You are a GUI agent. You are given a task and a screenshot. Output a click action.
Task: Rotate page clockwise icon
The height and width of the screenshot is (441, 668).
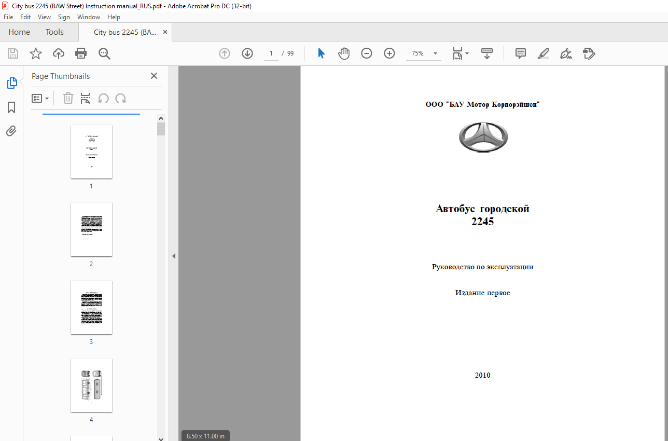pyautogui.click(x=121, y=98)
